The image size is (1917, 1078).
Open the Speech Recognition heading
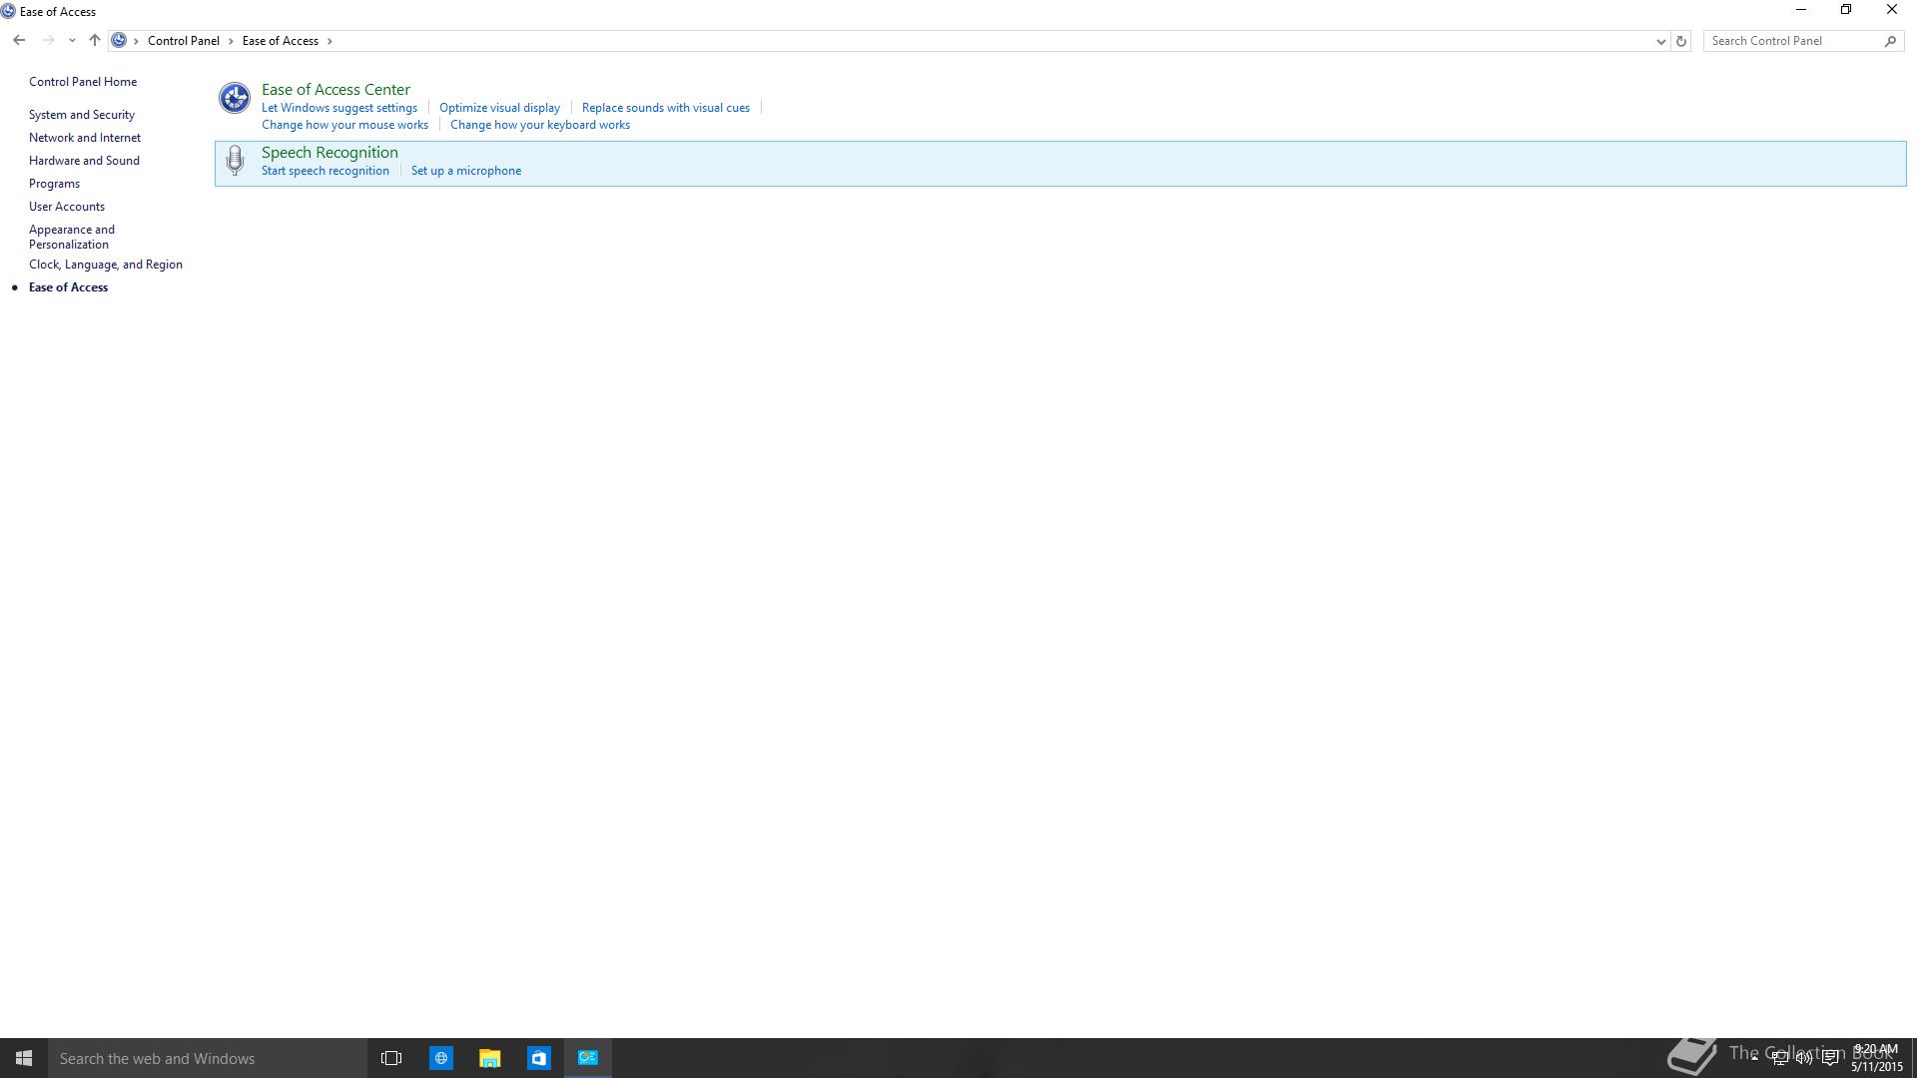tap(329, 153)
